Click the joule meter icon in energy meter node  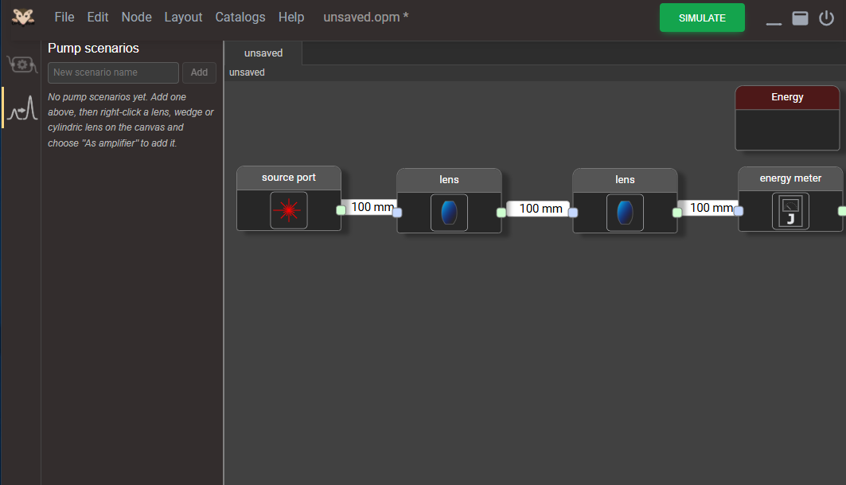[x=790, y=211]
